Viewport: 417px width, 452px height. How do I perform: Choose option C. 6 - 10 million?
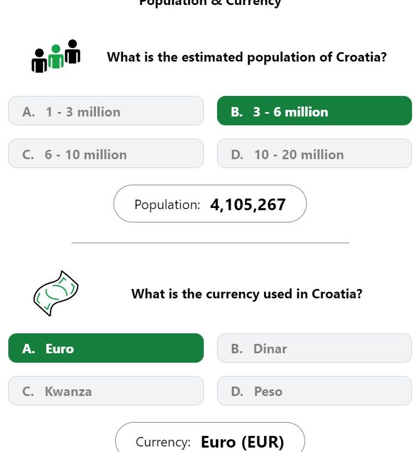[106, 154]
